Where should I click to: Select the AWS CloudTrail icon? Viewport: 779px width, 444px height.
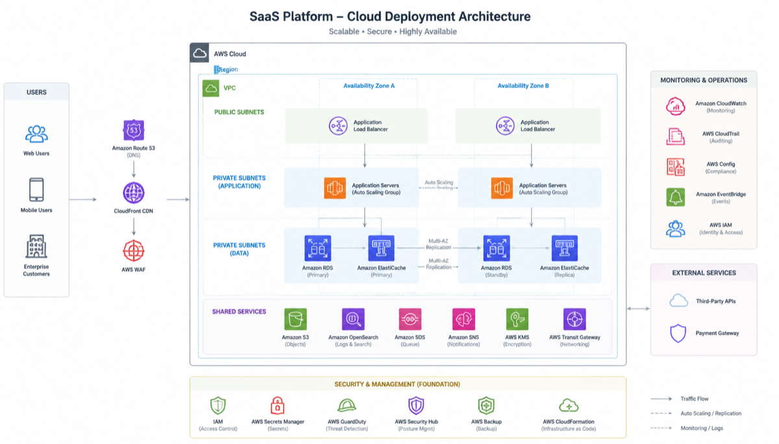pos(676,136)
